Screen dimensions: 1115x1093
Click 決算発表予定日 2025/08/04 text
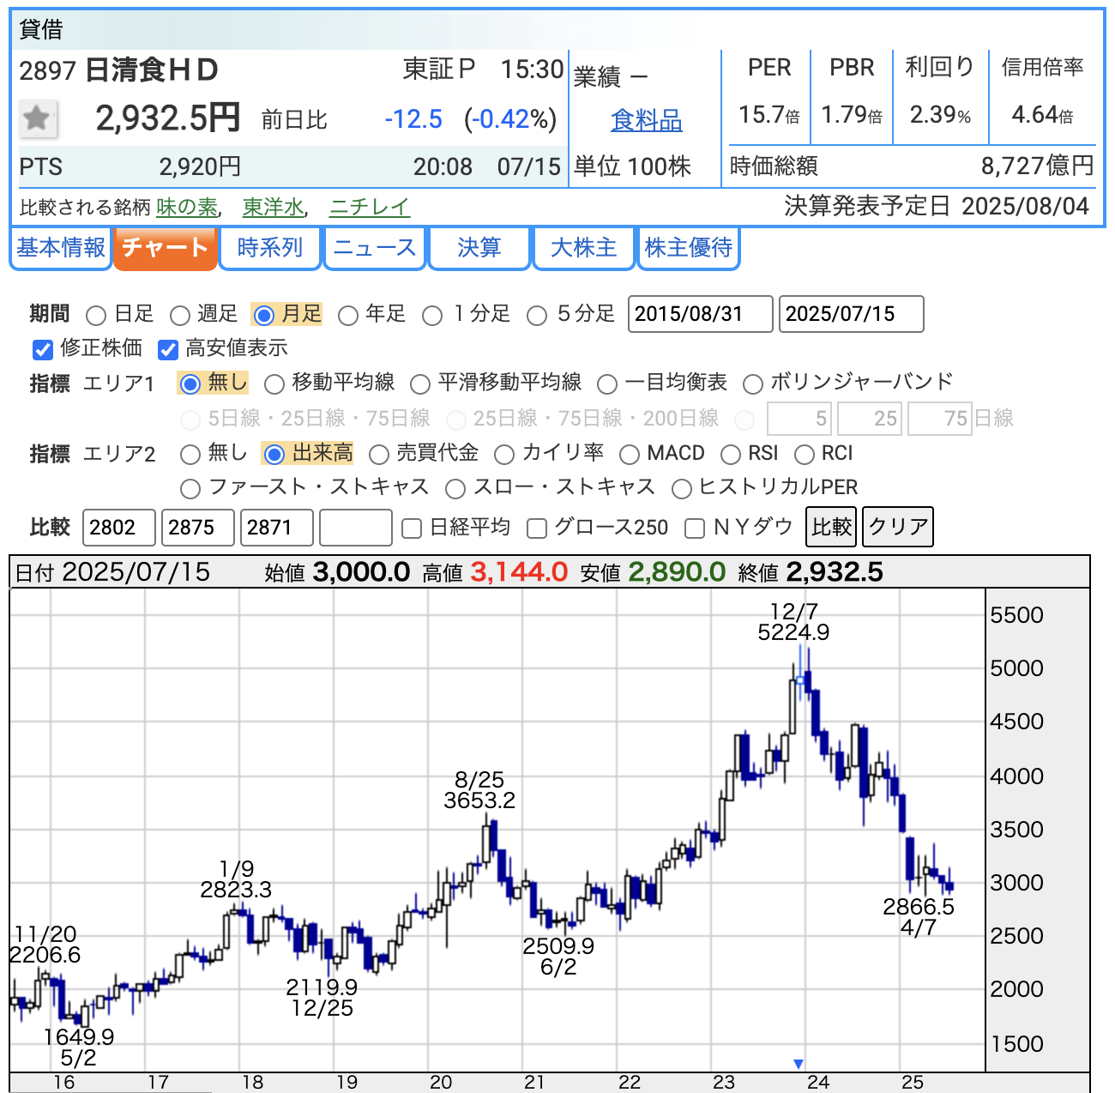click(937, 207)
